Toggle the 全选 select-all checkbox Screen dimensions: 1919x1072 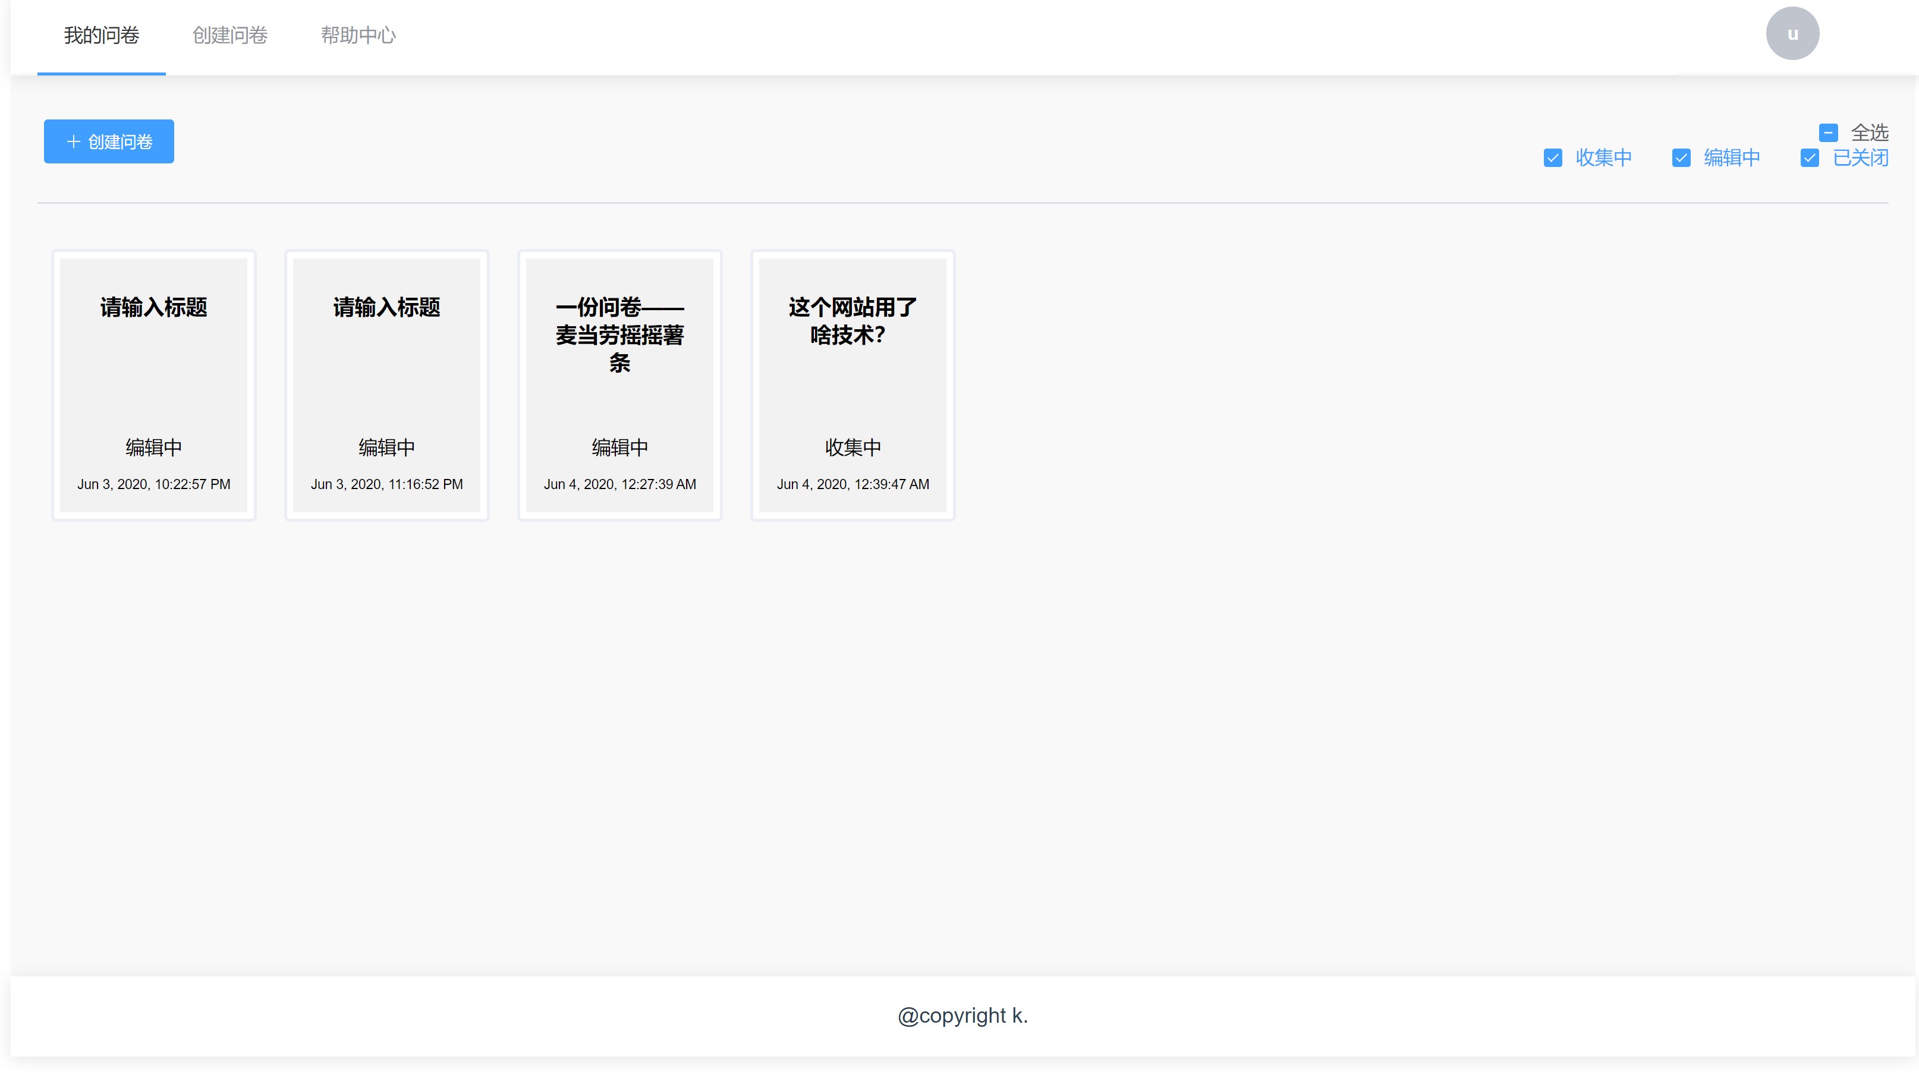pyautogui.click(x=1827, y=133)
